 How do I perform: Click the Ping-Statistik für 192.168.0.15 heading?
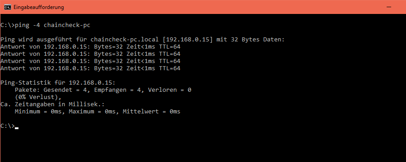(58, 83)
